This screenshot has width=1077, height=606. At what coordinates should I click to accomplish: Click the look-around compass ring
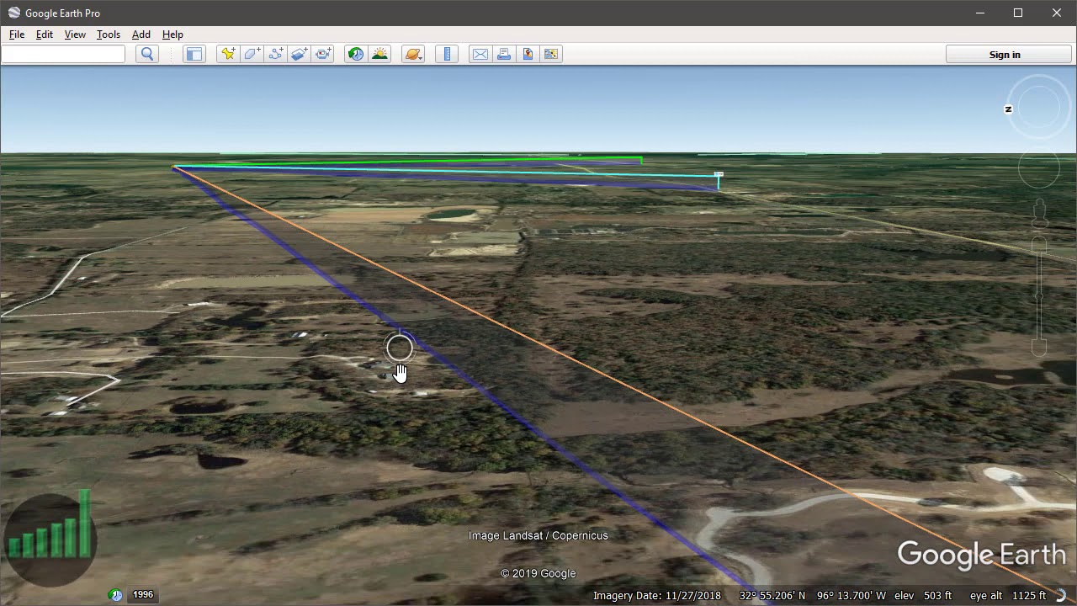tap(1039, 107)
